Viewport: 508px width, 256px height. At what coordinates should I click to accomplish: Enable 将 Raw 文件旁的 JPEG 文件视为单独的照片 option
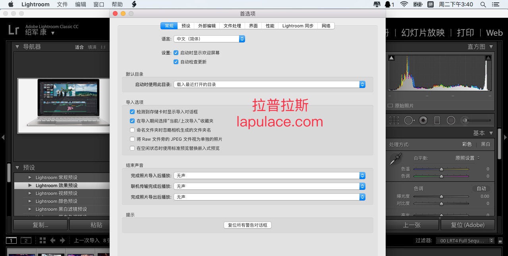(x=133, y=139)
